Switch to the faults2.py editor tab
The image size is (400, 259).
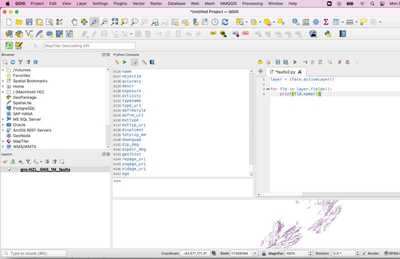point(286,71)
